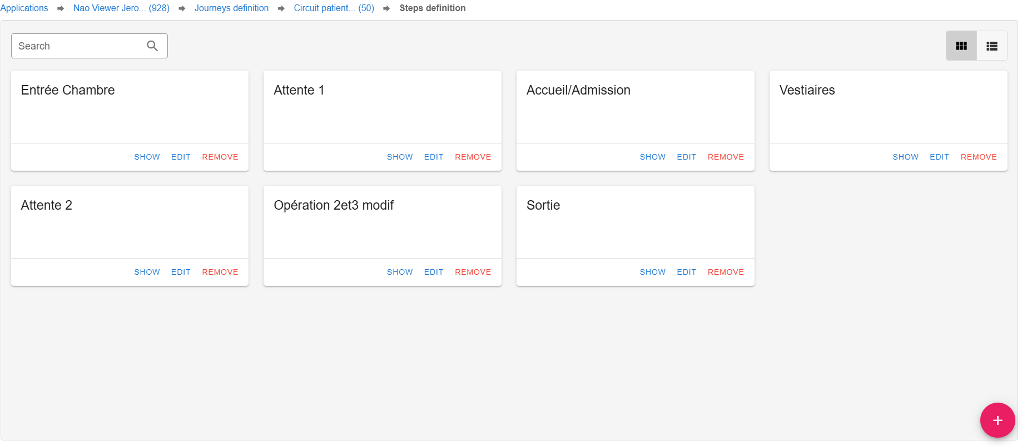Open Applications breadcrumb link

click(24, 8)
